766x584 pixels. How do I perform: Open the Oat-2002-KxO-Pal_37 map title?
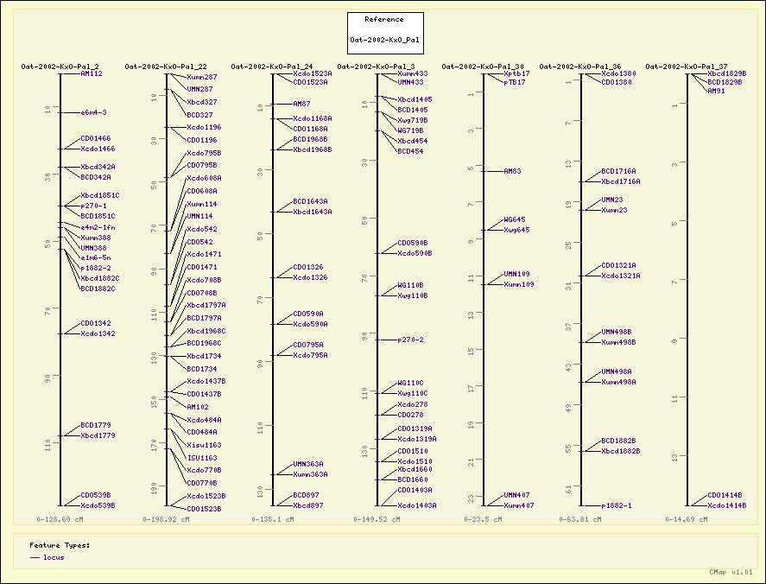(687, 67)
